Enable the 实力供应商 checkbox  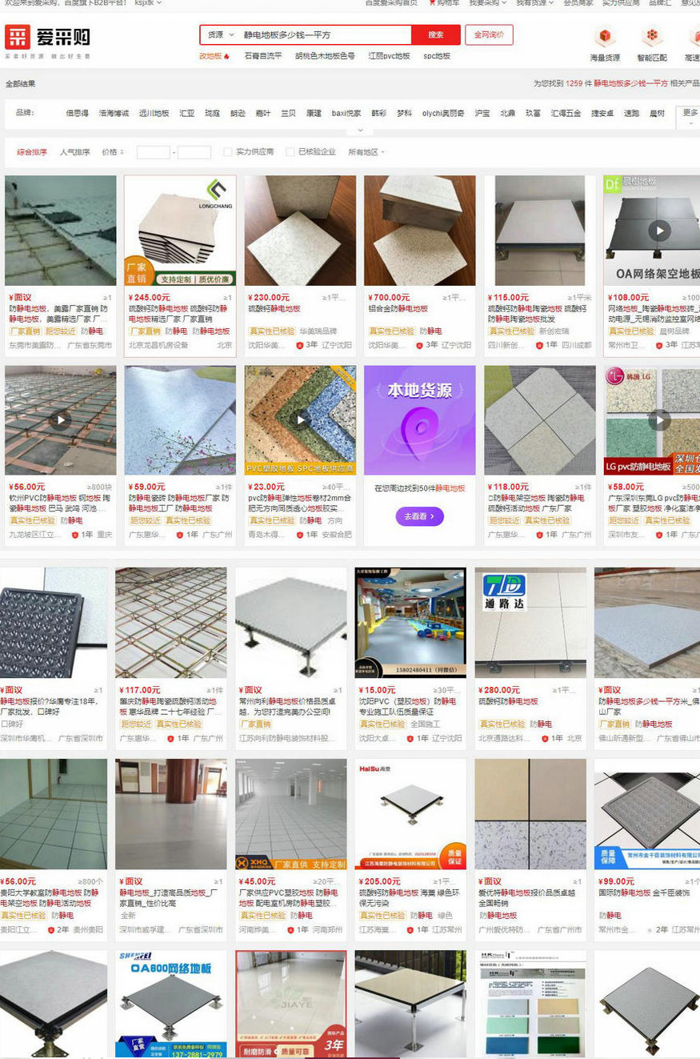[228, 152]
